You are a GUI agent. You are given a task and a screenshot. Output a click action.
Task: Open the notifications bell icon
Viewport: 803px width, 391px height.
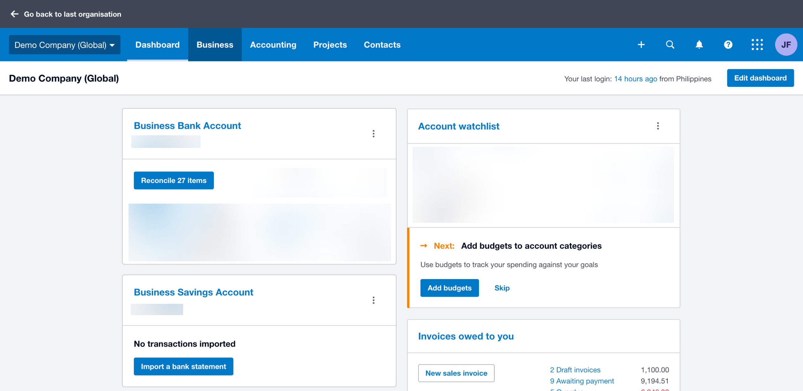point(699,45)
